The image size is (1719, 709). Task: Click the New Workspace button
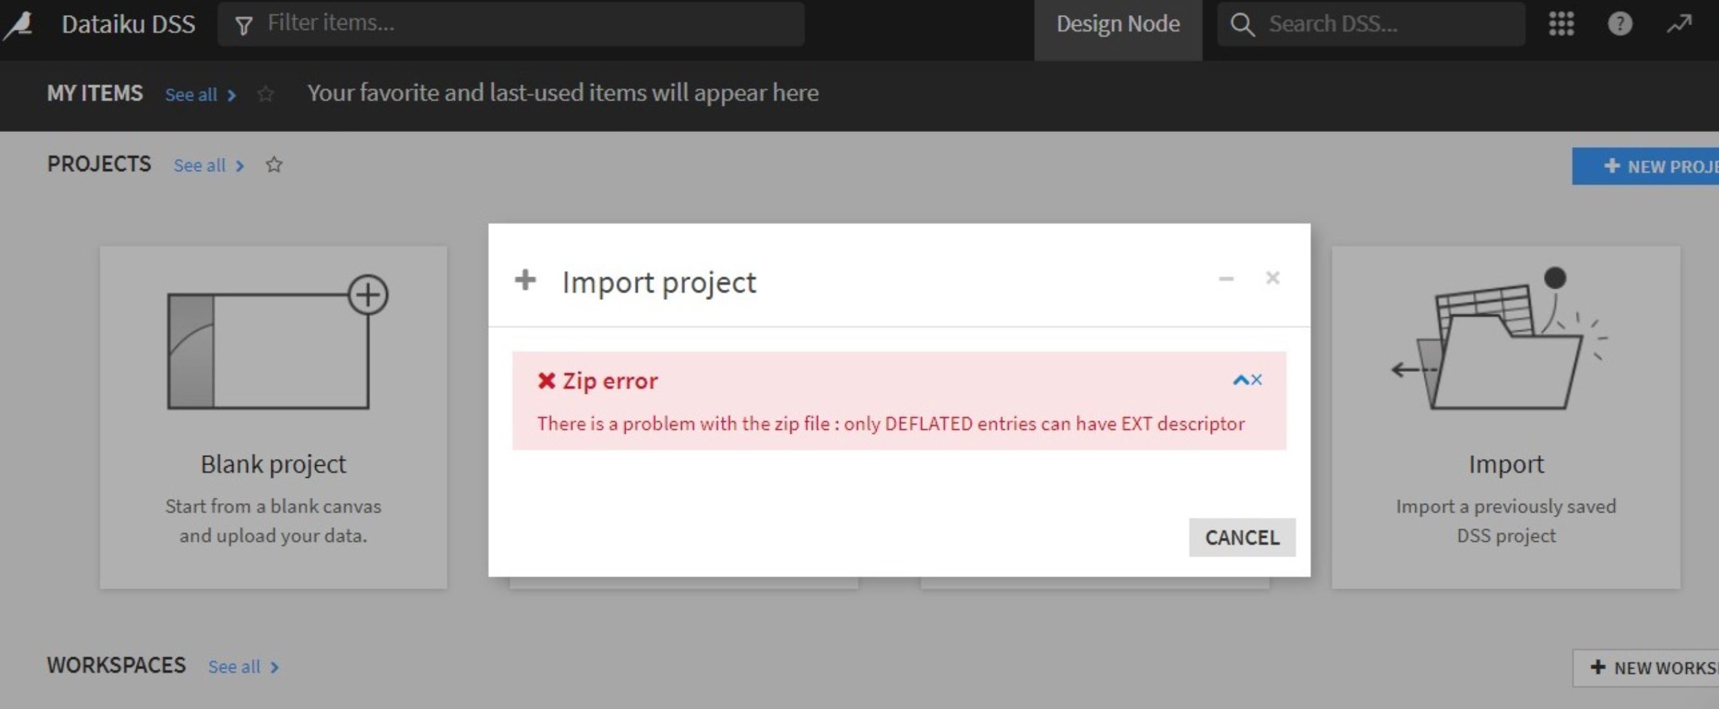click(x=1646, y=668)
